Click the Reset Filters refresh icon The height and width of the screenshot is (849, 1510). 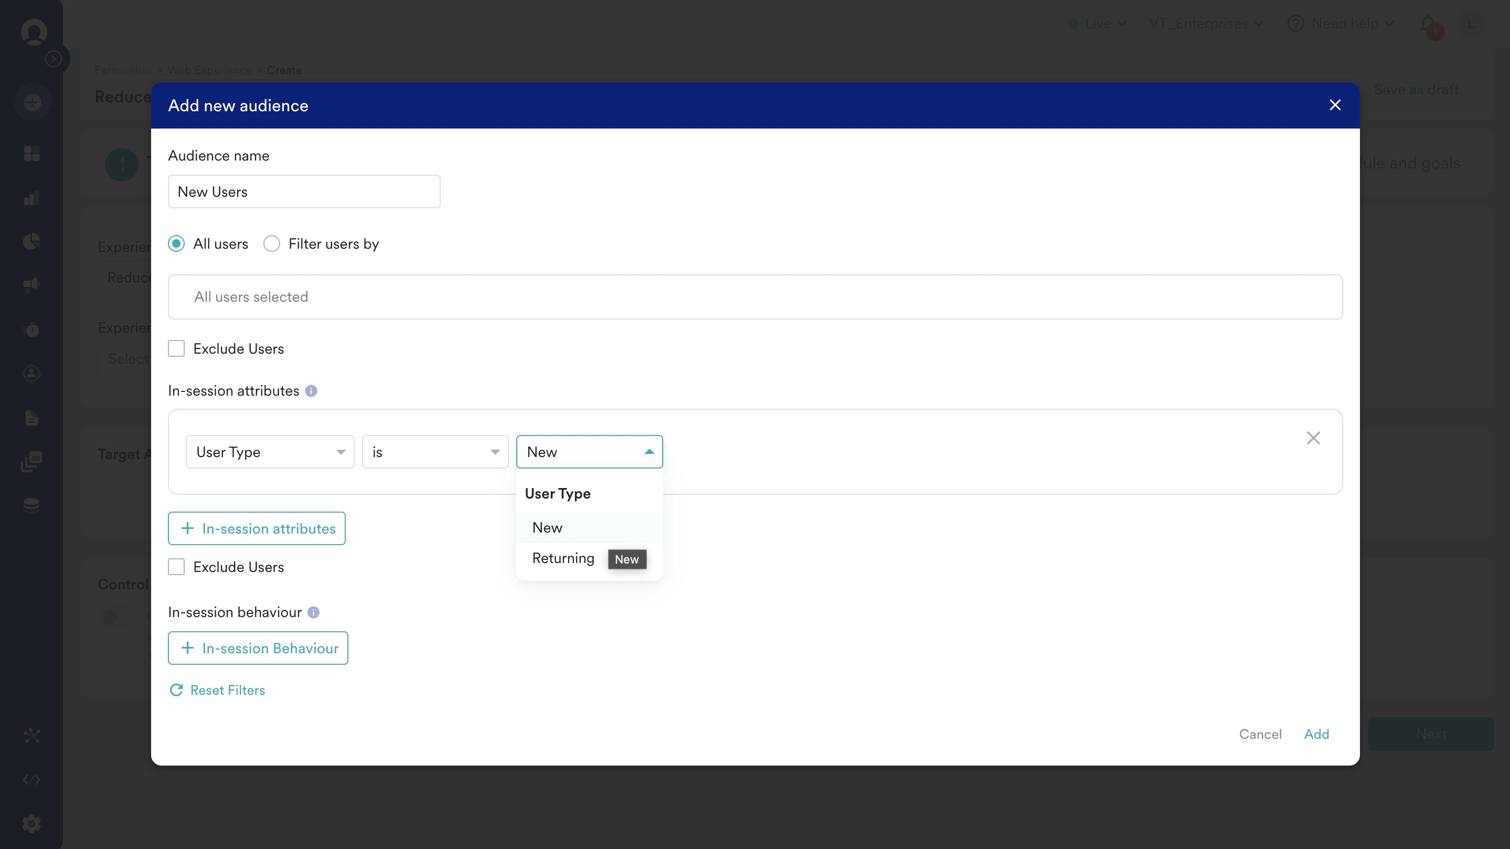[176, 690]
